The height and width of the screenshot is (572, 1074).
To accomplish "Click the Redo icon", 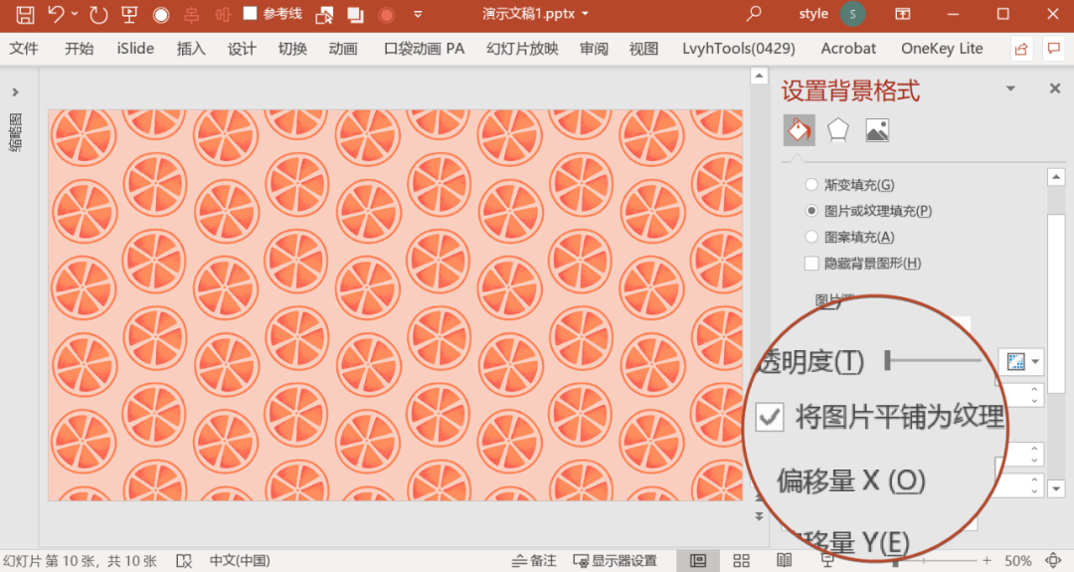I will coord(97,14).
